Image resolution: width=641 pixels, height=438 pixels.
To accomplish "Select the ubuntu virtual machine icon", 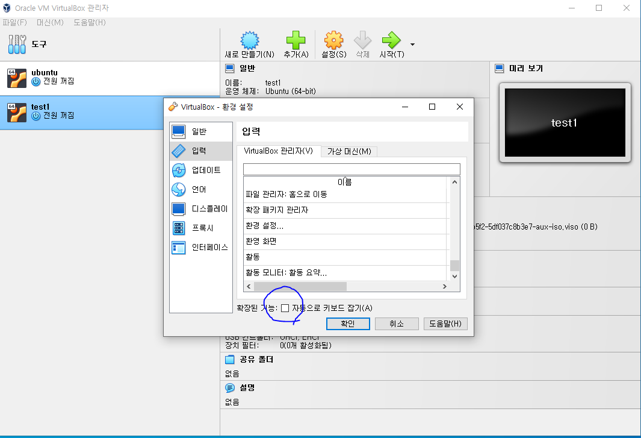I will click(x=17, y=78).
